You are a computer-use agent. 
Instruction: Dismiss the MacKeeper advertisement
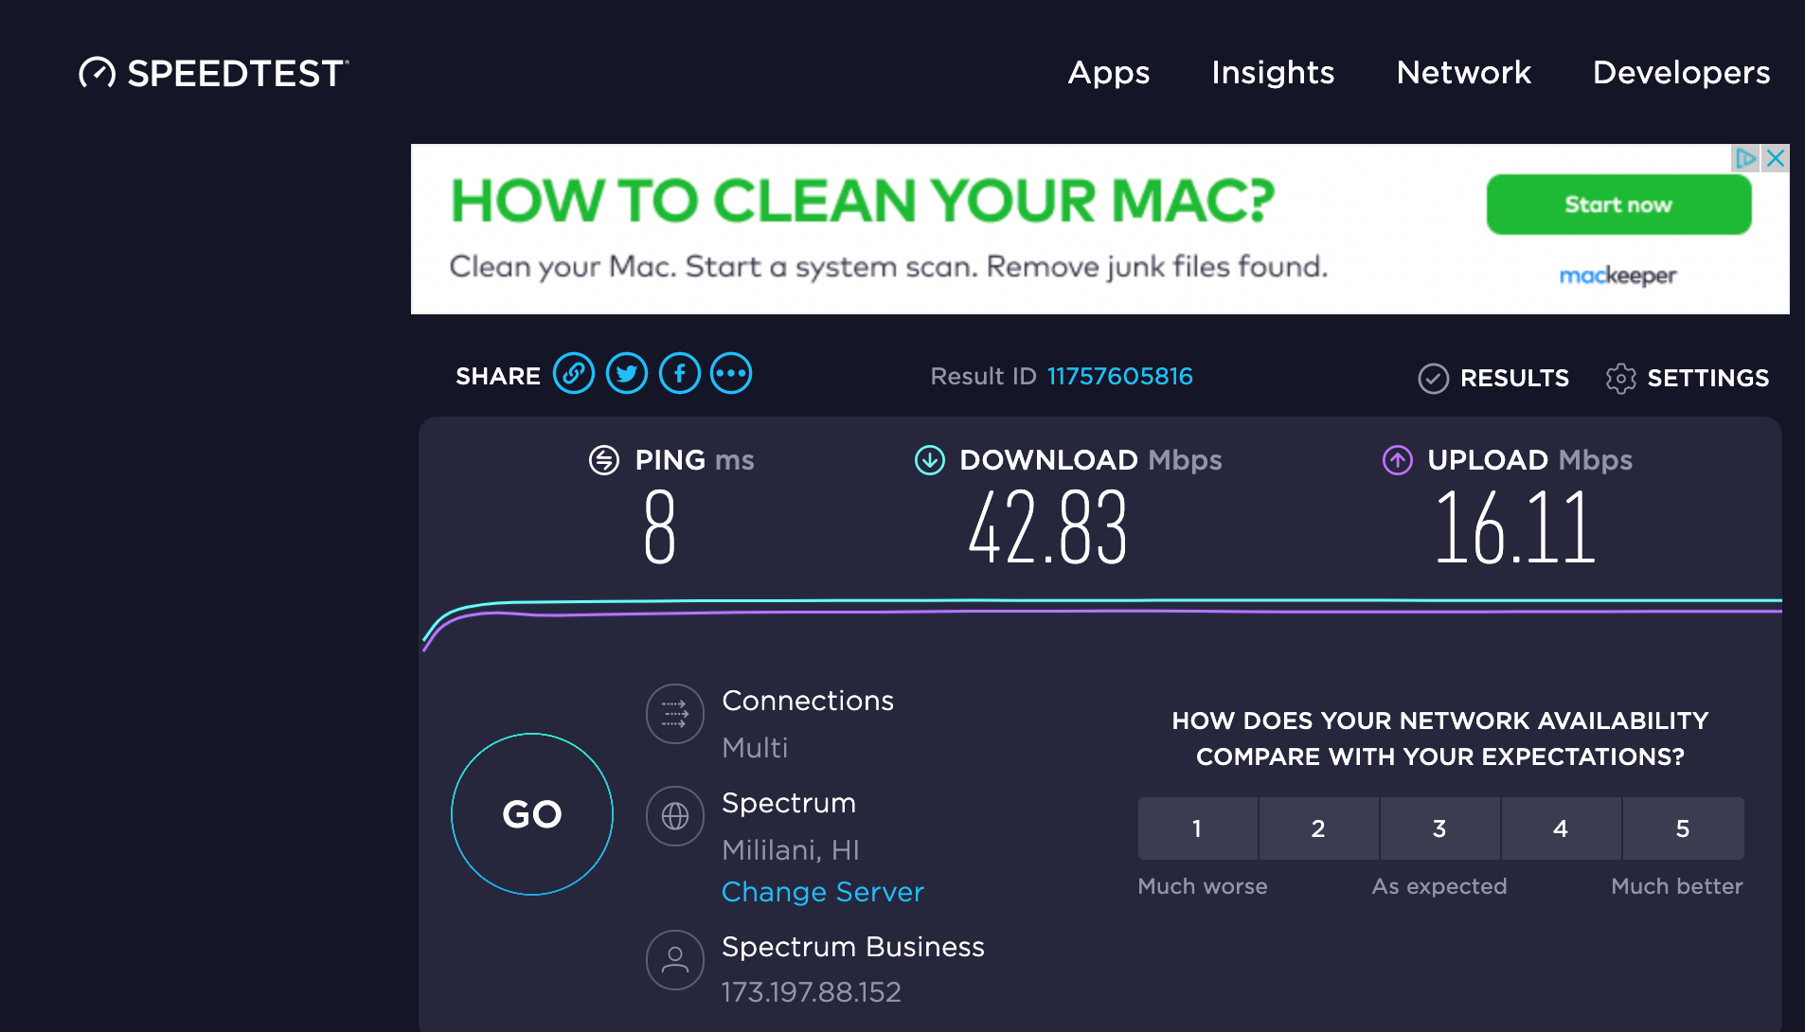[1775, 158]
